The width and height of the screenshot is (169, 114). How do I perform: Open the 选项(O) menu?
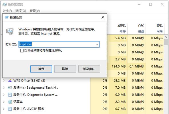[21, 11]
